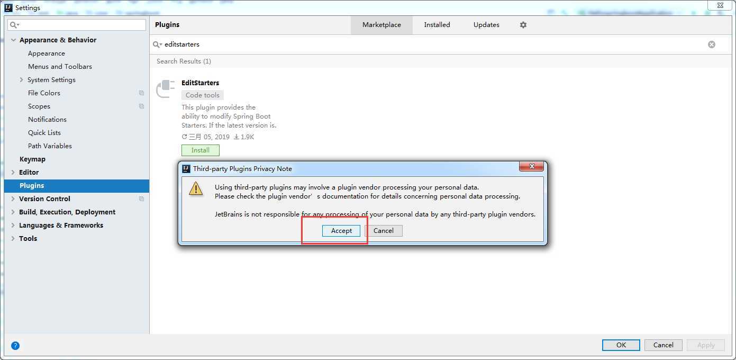The height and width of the screenshot is (360, 736).
Task: Click IntelliJ icon in Privacy Note title
Action: point(186,169)
